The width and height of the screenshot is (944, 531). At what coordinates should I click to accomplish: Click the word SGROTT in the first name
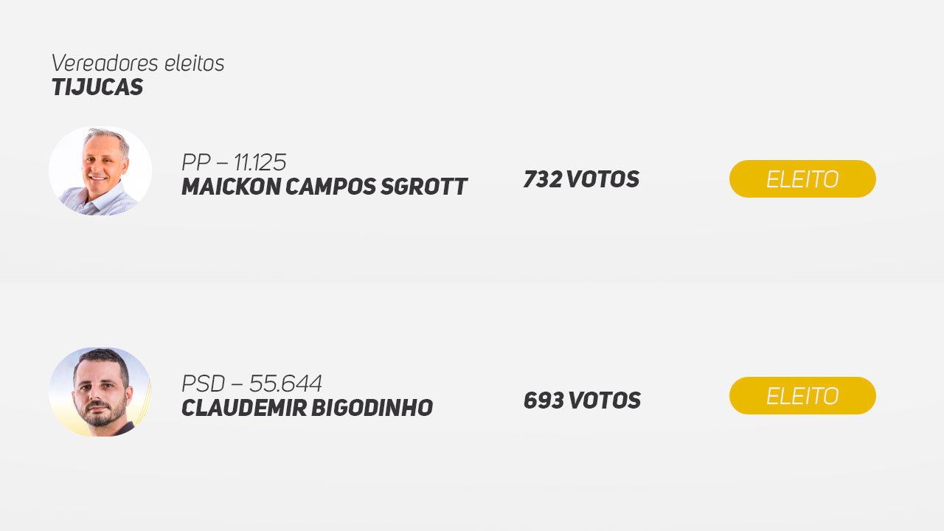tap(424, 187)
